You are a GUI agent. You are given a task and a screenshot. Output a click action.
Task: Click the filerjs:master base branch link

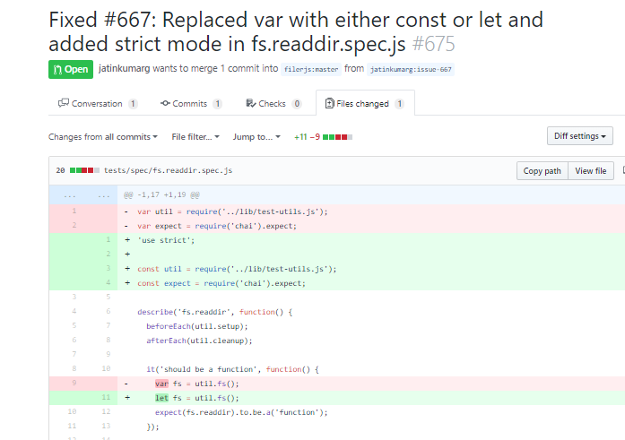(x=310, y=68)
